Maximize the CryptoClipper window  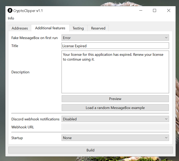coord(155,11)
